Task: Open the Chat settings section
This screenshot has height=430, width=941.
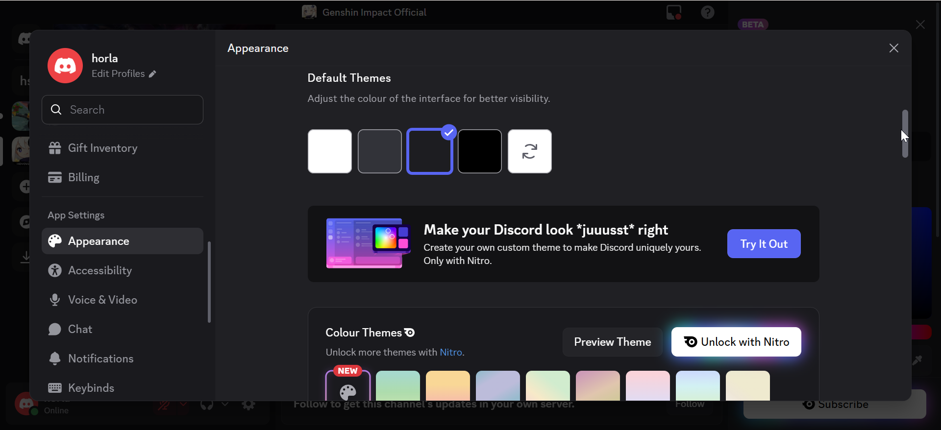Action: pyautogui.click(x=123, y=329)
